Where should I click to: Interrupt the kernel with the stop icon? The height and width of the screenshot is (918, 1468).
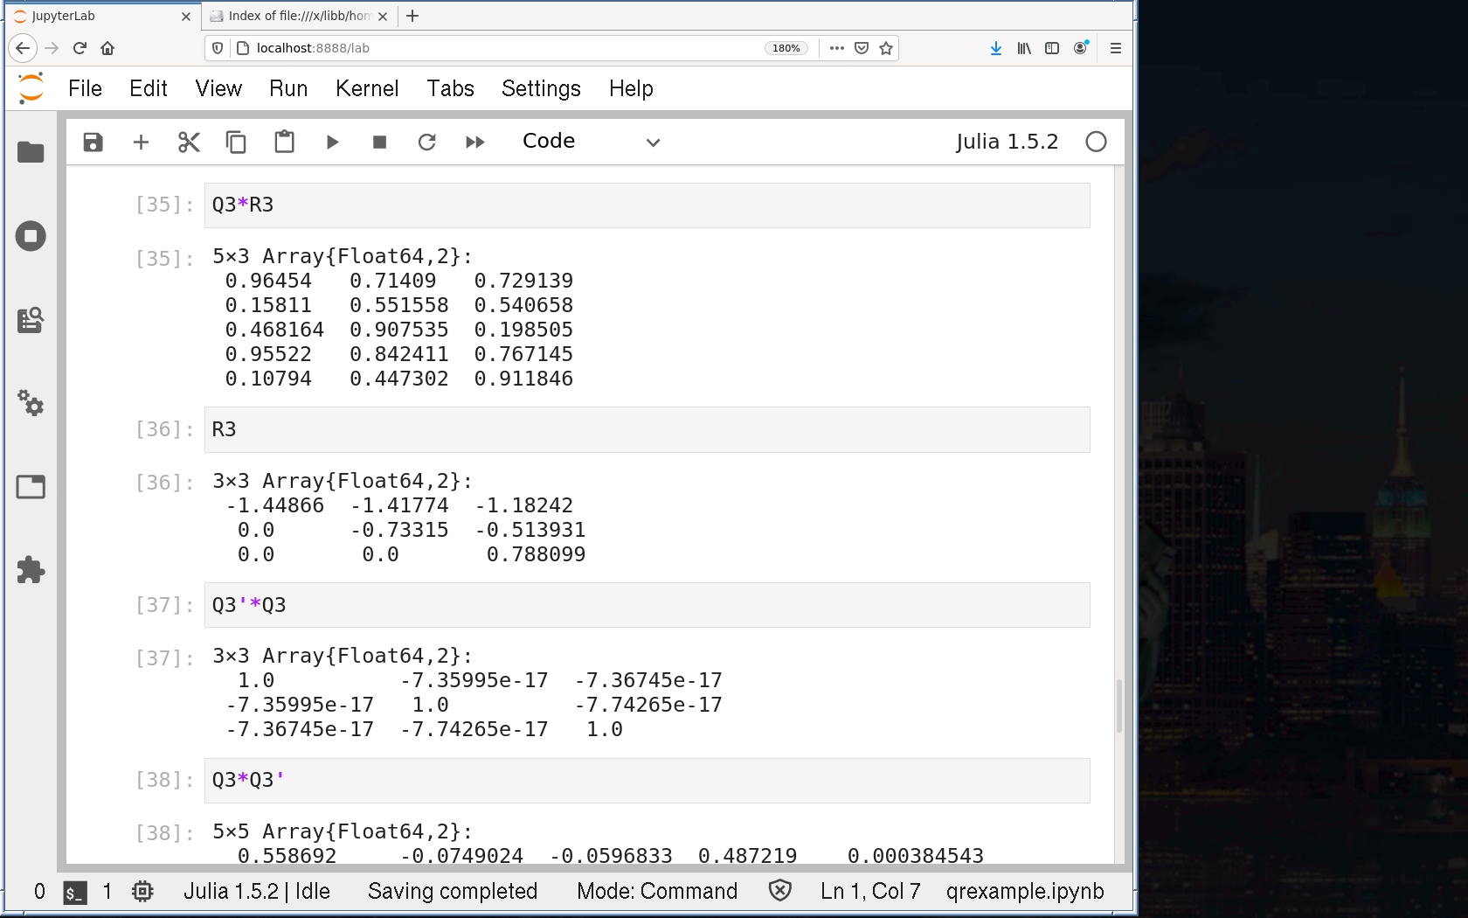379,142
